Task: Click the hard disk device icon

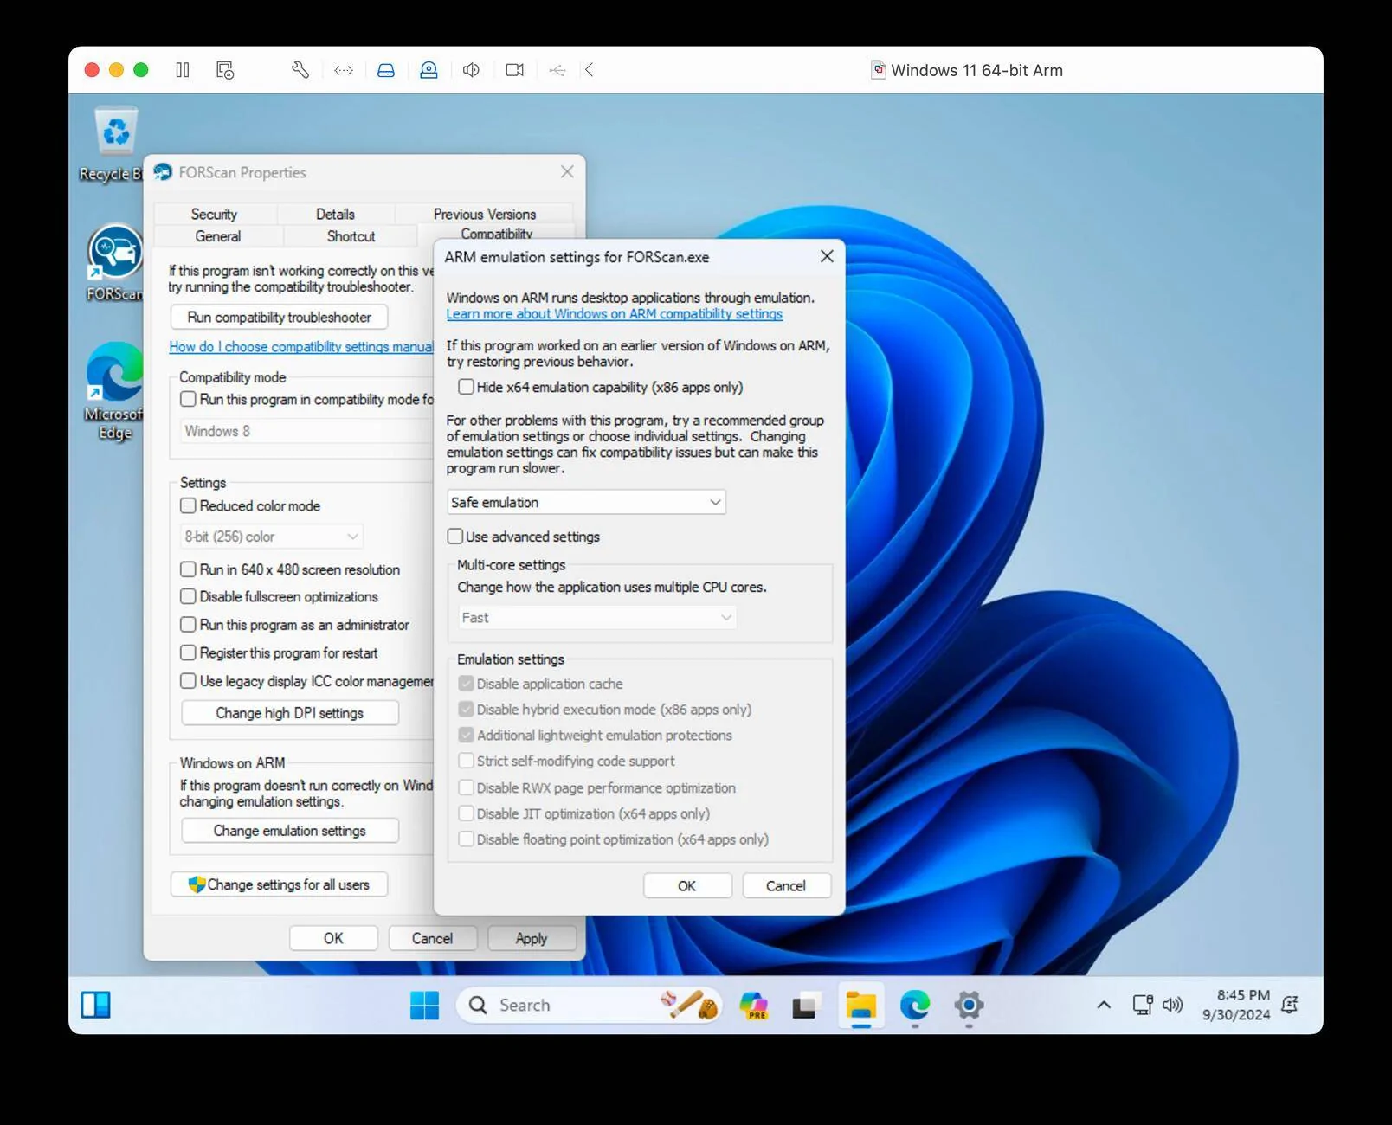Action: click(x=386, y=70)
